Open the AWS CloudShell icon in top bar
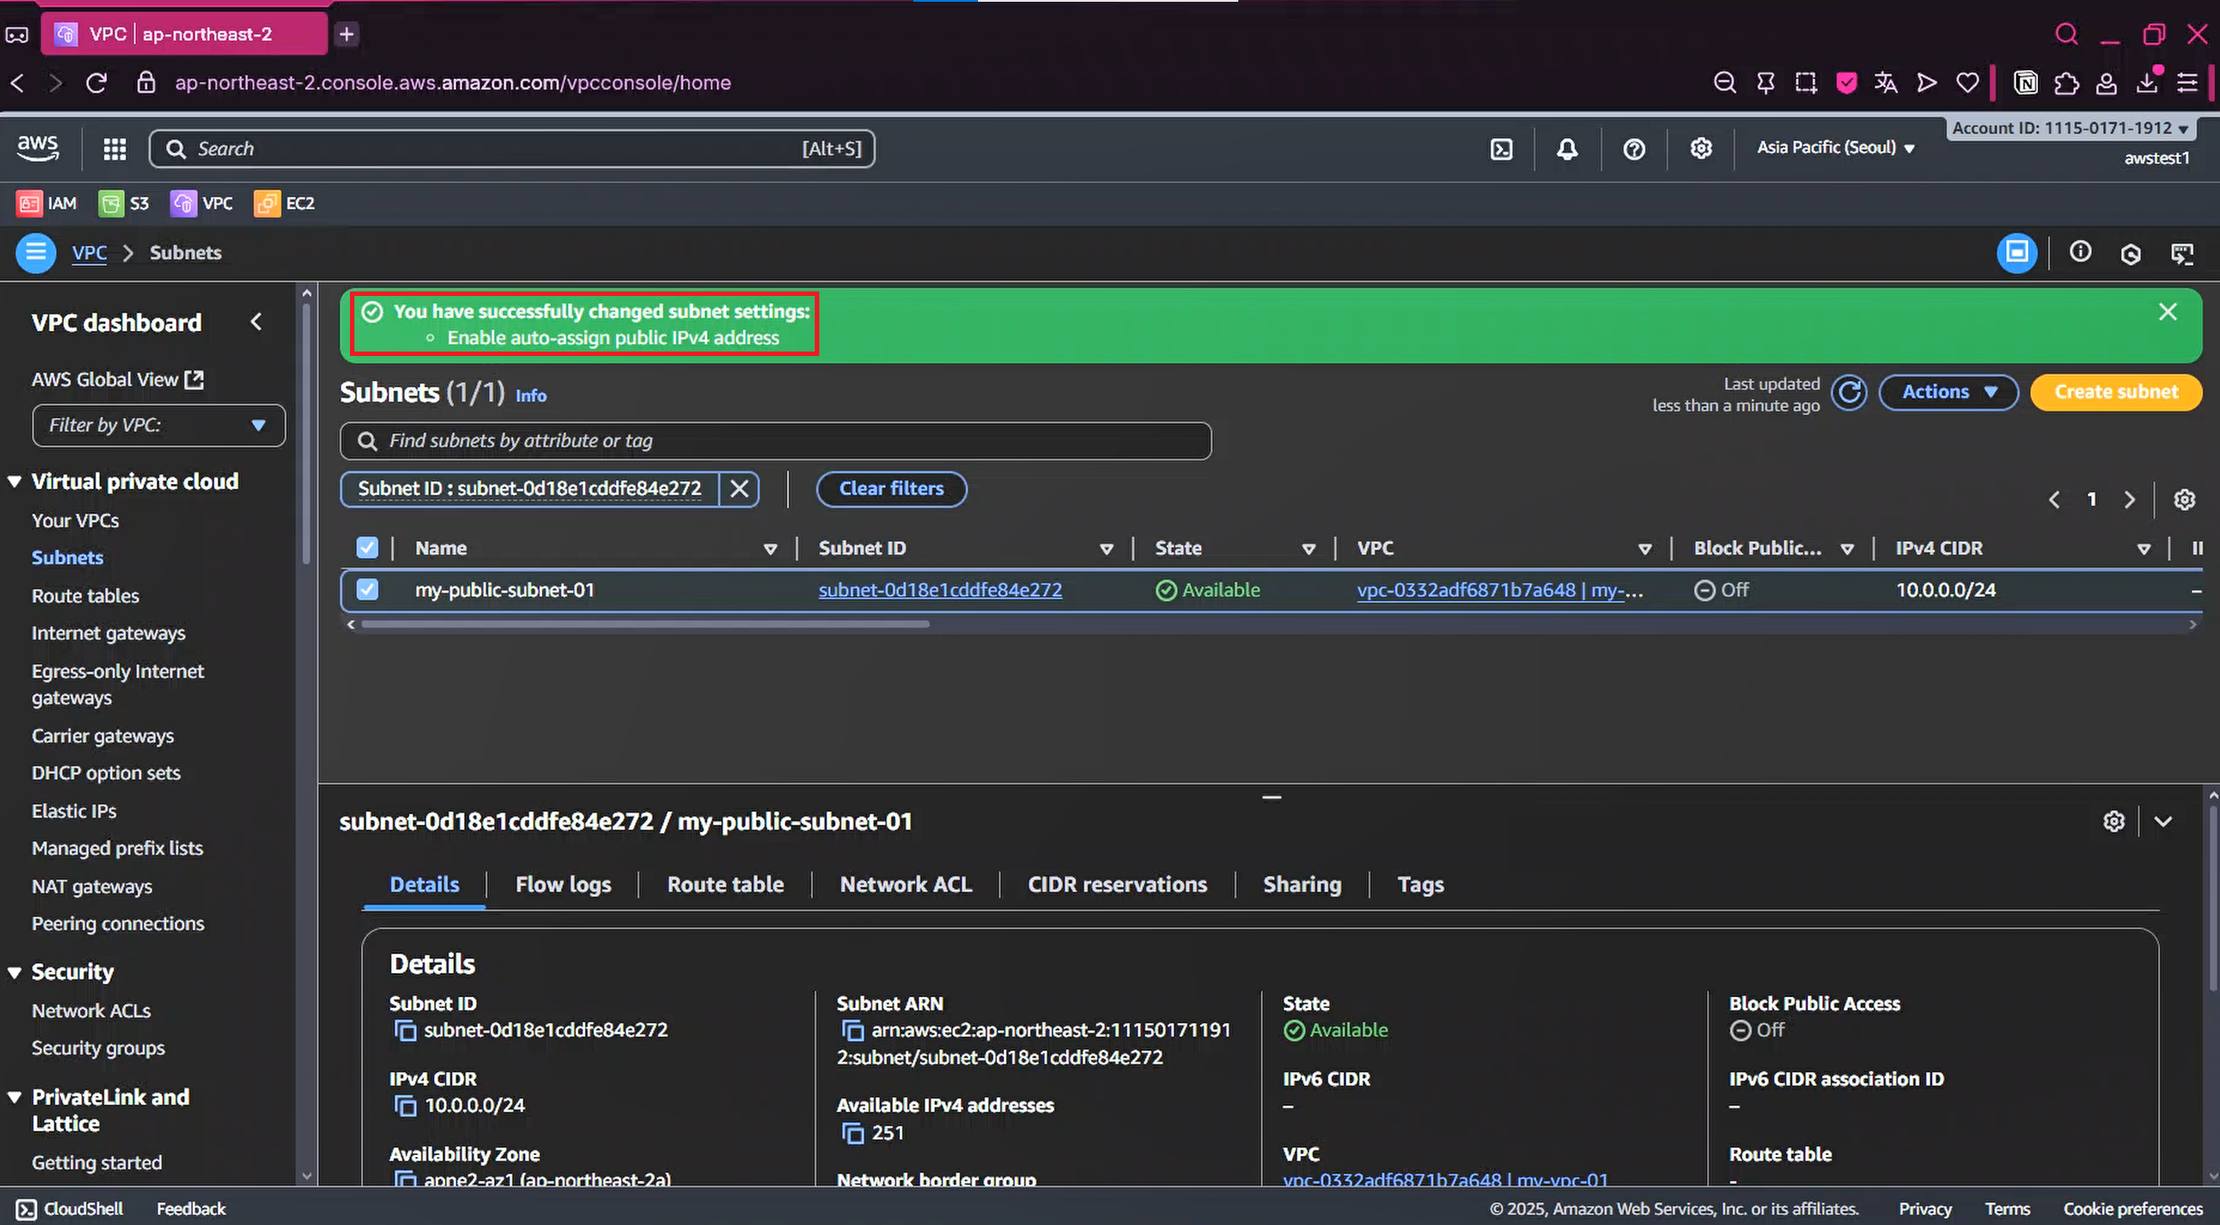This screenshot has width=2220, height=1225. (x=1501, y=149)
